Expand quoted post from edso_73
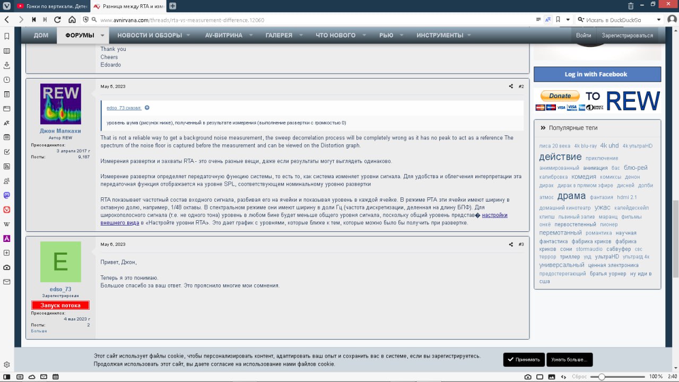 [147, 108]
